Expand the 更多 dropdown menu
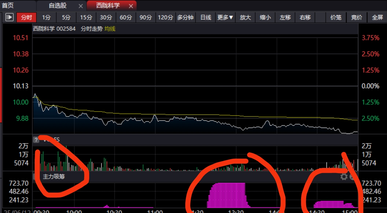The height and width of the screenshot is (213, 387). (225, 17)
